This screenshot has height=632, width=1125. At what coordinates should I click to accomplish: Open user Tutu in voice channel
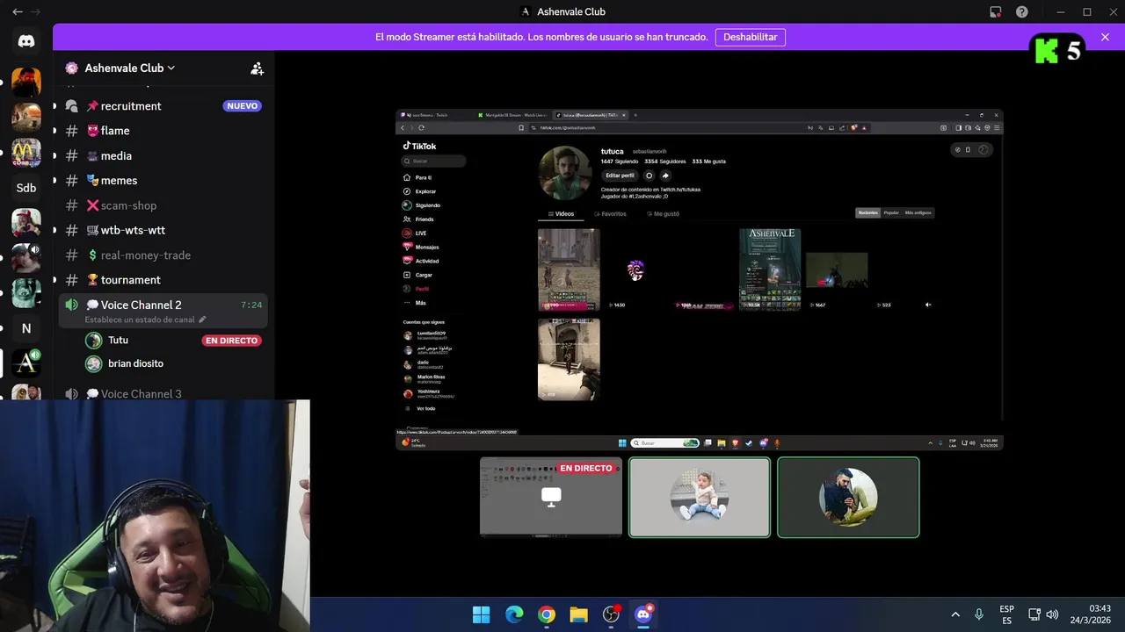(118, 341)
